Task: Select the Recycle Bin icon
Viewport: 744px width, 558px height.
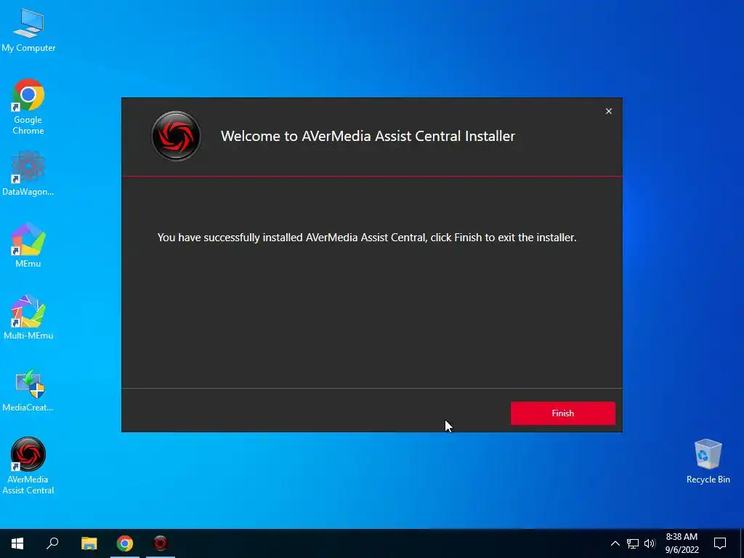Action: 708,461
